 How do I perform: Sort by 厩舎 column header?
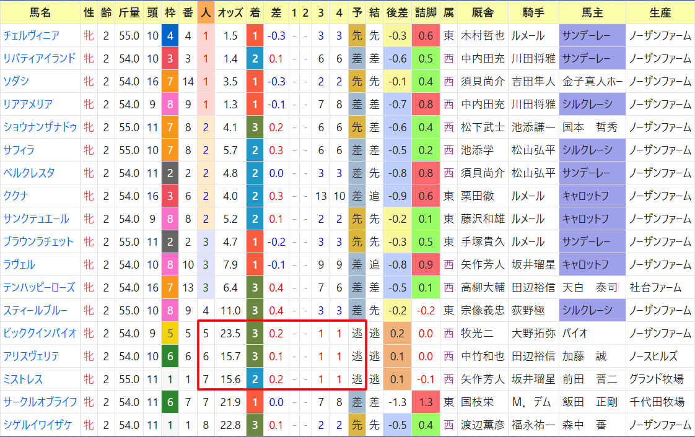(483, 12)
